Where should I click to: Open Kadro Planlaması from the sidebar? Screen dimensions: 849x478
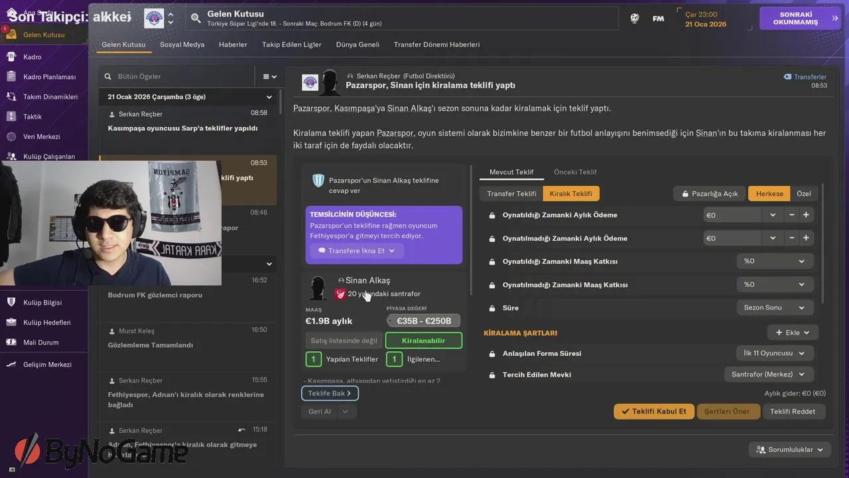[49, 77]
